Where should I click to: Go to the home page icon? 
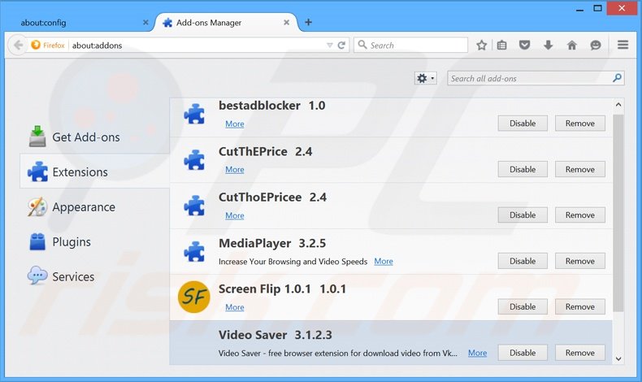(572, 45)
